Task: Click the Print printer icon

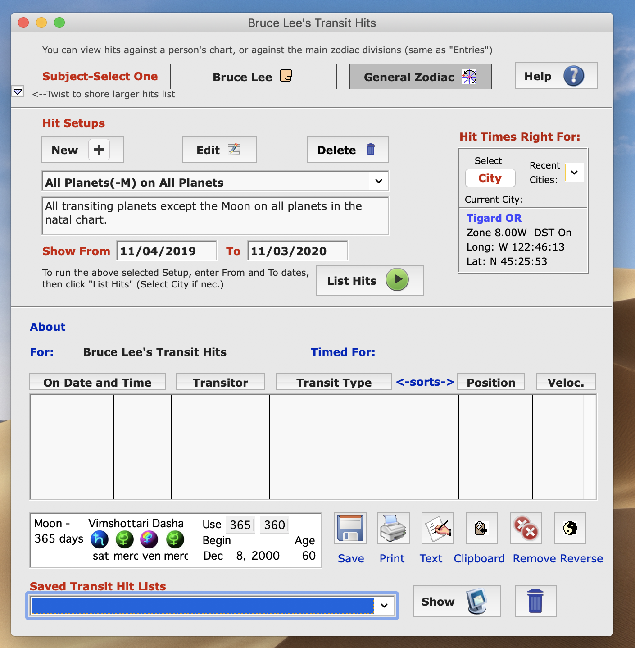Action: pyautogui.click(x=393, y=528)
